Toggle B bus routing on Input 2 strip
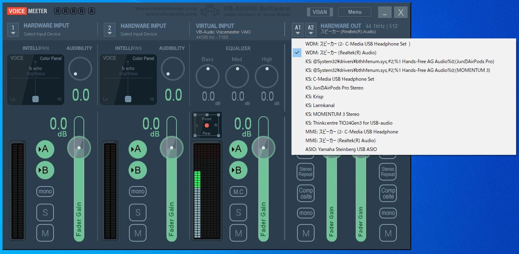The image size is (519, 254). (138, 170)
